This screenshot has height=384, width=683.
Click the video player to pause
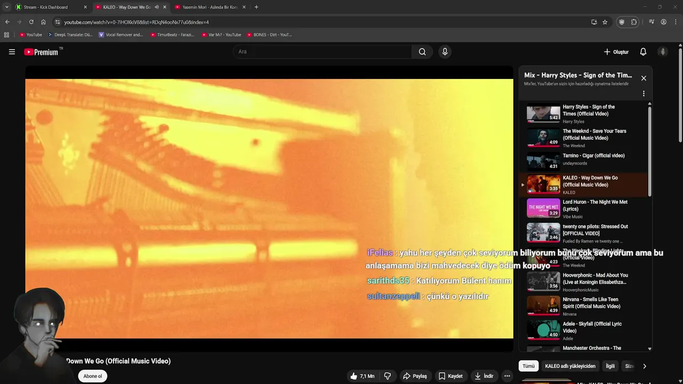tap(269, 209)
